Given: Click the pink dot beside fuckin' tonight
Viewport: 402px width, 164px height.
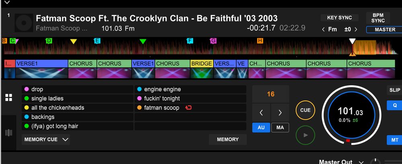Looking at the screenshot, I should point(139,98).
